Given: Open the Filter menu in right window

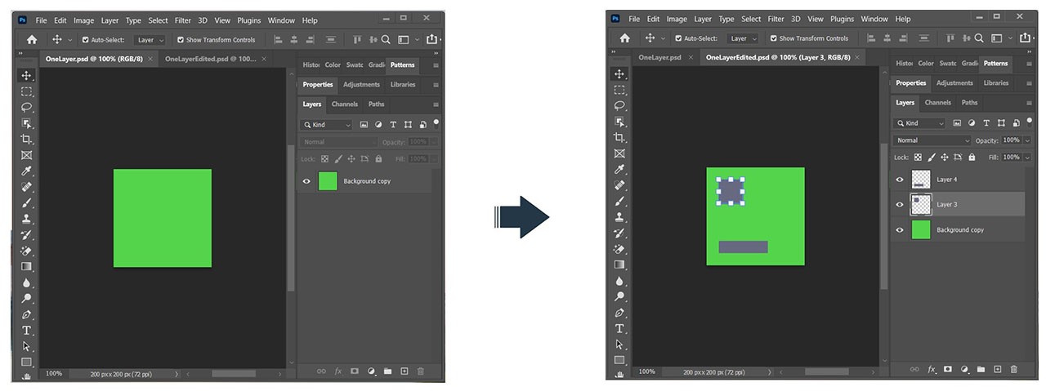Looking at the screenshot, I should point(776,19).
